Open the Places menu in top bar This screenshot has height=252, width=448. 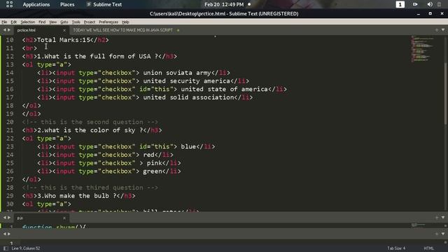point(67,5)
